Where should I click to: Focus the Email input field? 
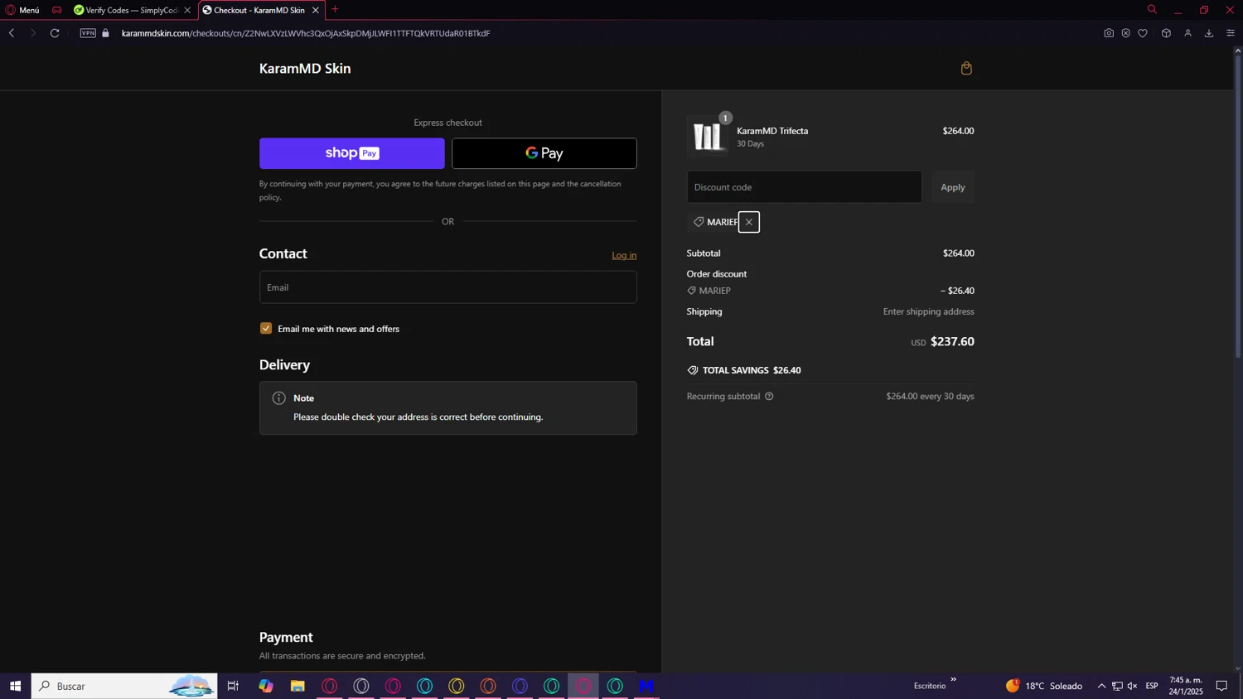click(x=448, y=287)
